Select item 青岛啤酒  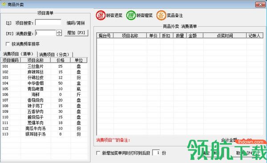point(36,89)
